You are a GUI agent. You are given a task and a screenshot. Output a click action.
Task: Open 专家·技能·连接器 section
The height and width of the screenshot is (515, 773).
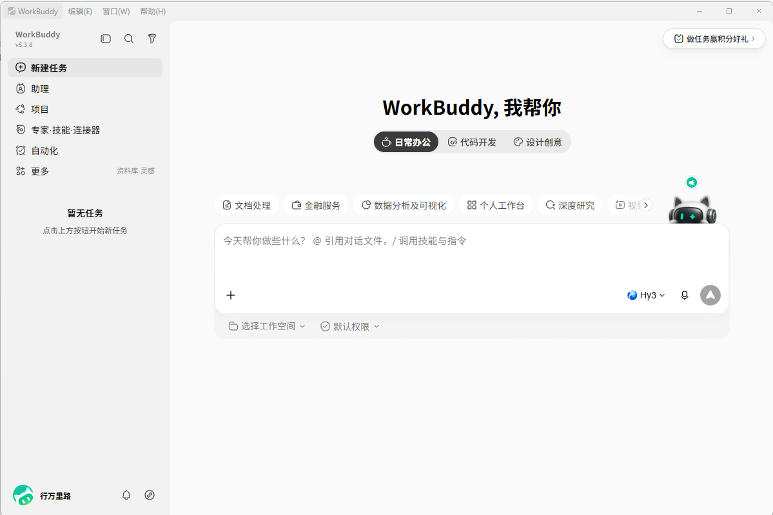[x=85, y=130]
